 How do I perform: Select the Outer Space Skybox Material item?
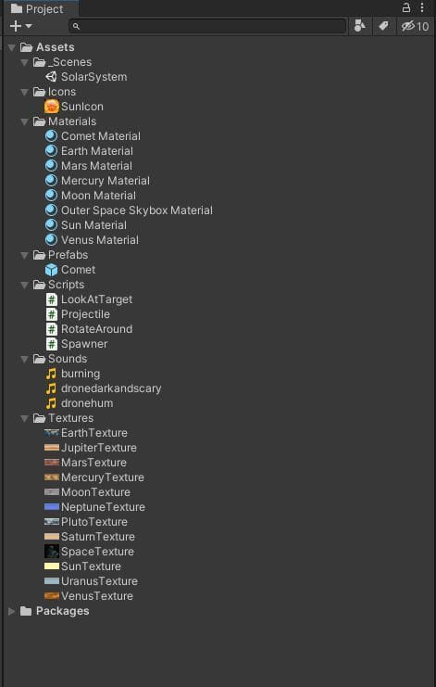click(129, 210)
